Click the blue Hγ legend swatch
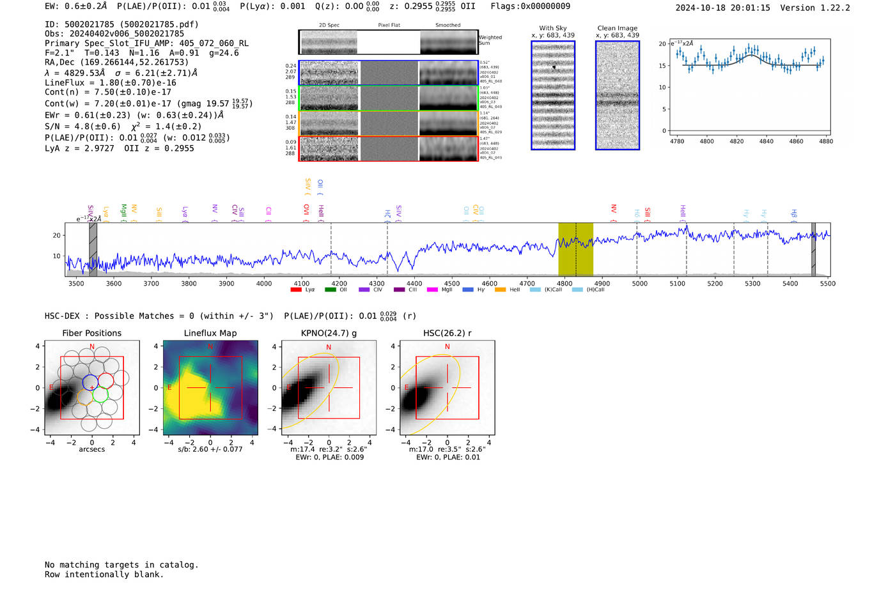The height and width of the screenshot is (609, 895). tap(468, 289)
